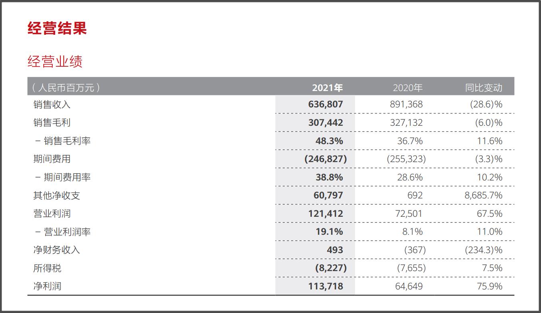Screen dimensions: 541x313
Task: Click the net profit value 113,718
Action: 325,286
